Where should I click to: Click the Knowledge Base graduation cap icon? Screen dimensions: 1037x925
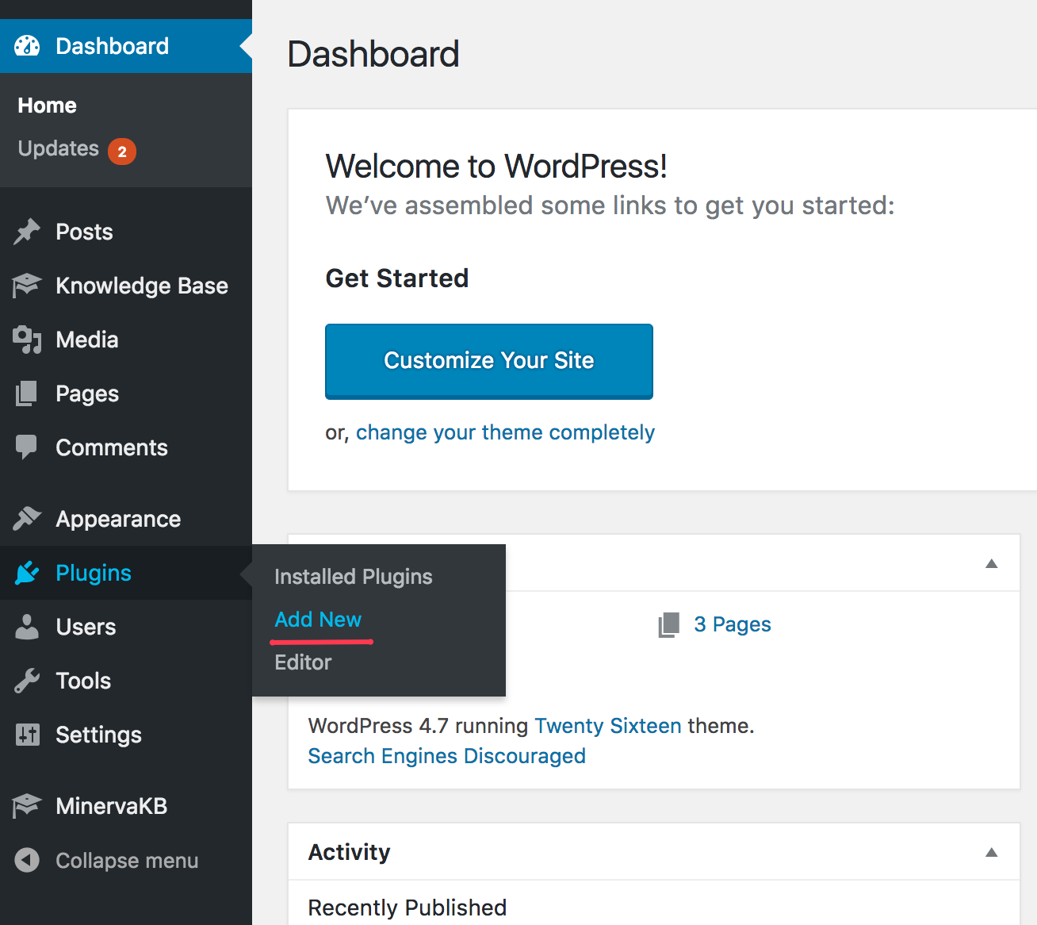click(27, 286)
